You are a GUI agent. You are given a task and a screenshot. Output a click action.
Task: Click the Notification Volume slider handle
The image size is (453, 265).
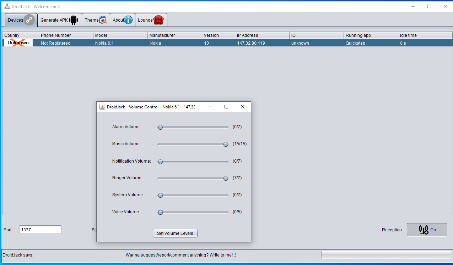(160, 162)
